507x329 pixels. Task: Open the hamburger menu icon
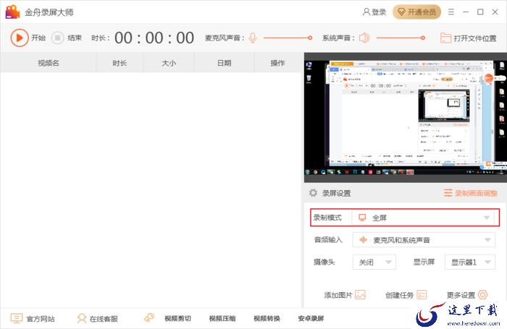[x=451, y=12]
